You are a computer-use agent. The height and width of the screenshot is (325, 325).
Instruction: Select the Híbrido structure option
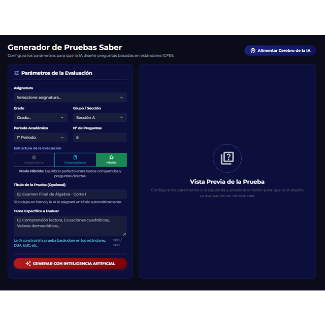pos(112,160)
